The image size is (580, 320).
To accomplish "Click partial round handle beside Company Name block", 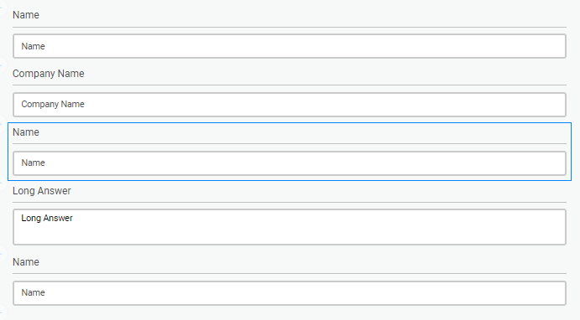I will pos(3,65).
